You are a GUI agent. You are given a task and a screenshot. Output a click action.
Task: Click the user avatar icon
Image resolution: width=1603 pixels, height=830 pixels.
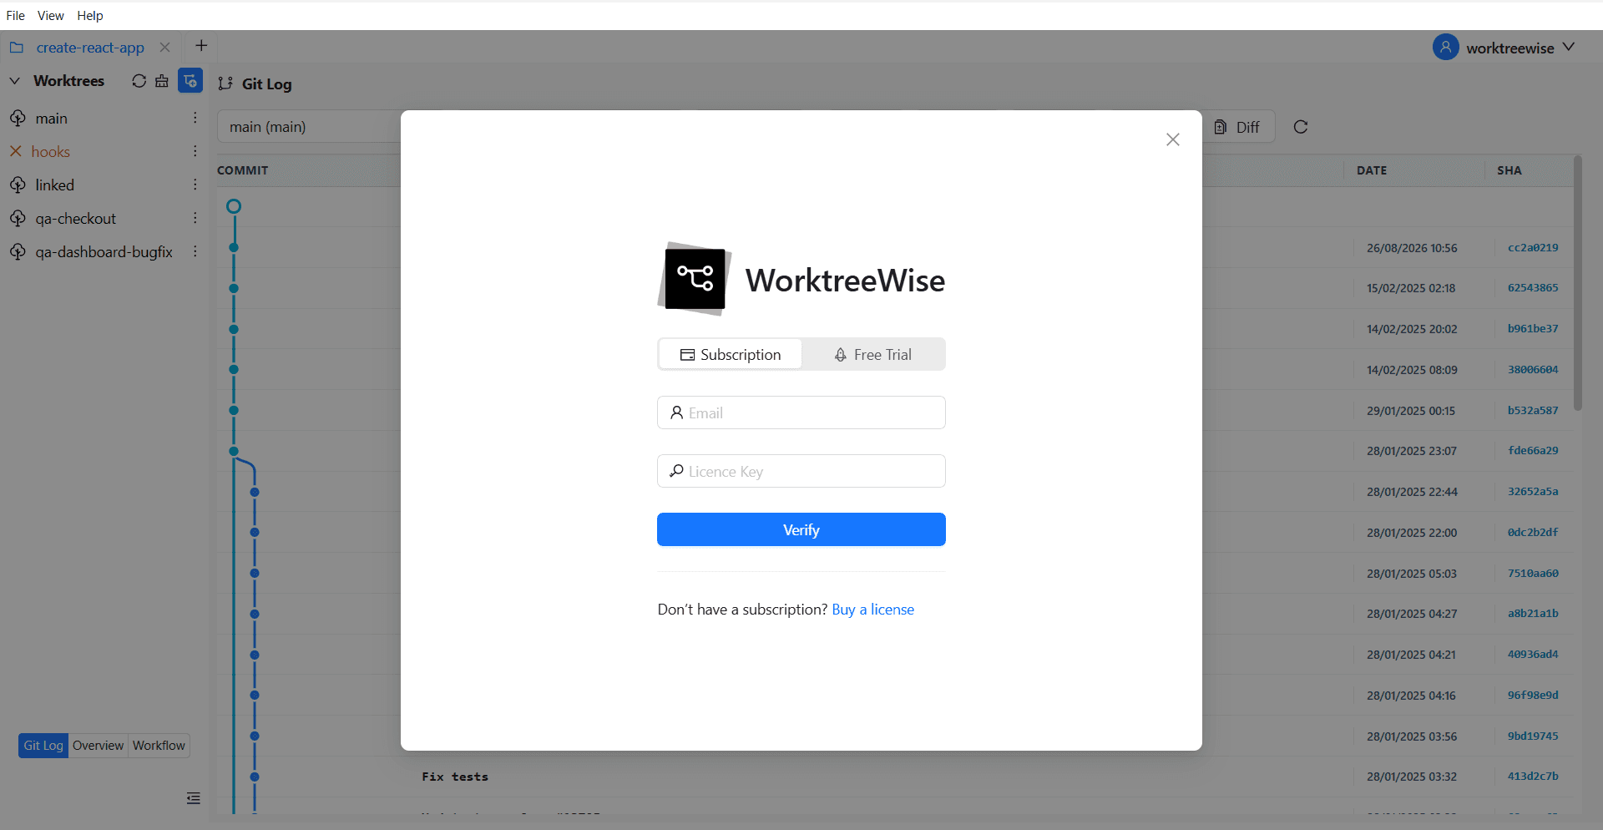[x=1446, y=47]
